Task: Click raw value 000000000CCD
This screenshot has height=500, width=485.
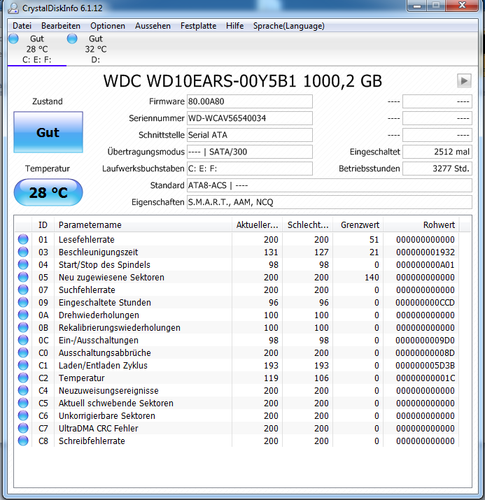Action: pos(425,303)
